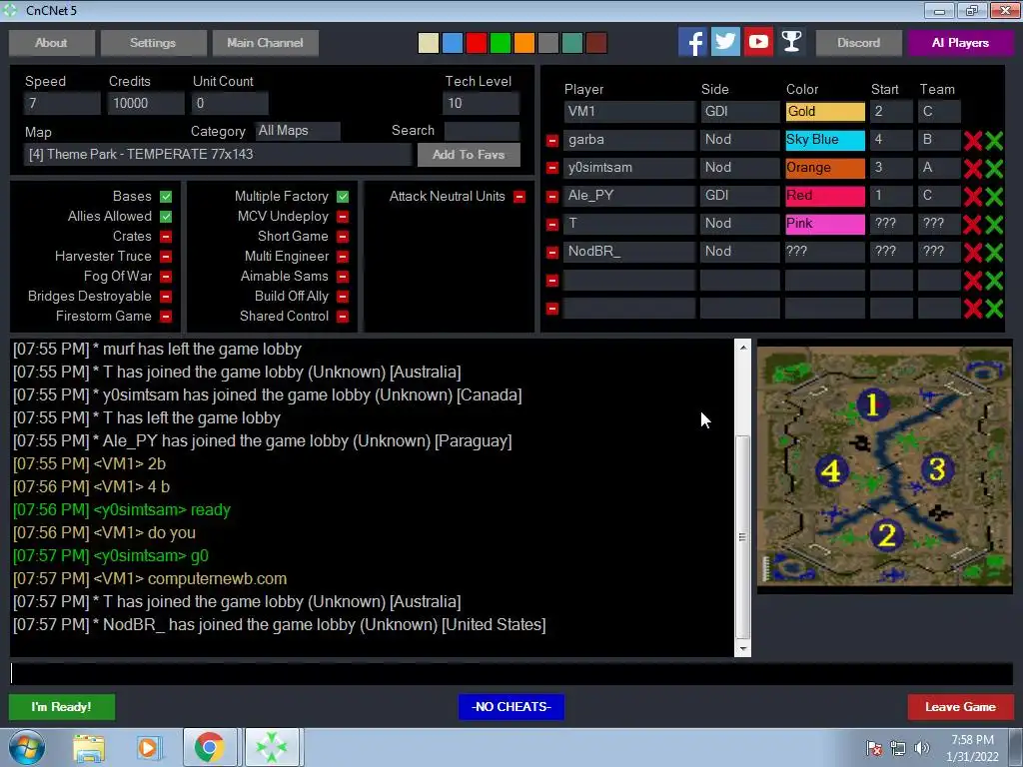The image size is (1023, 767).
Task: Click the I'm Ready! button
Action: [62, 707]
